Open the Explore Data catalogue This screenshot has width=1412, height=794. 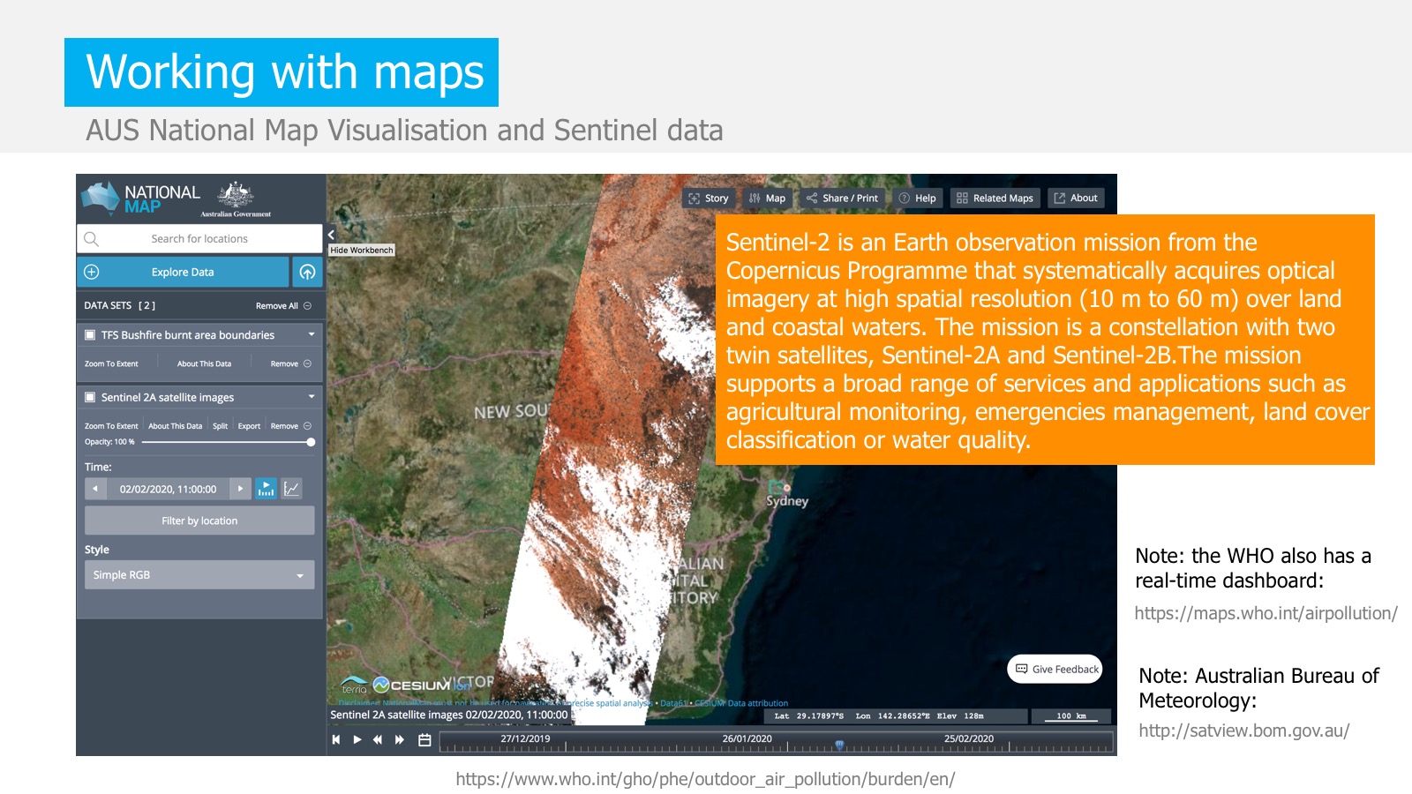point(183,272)
